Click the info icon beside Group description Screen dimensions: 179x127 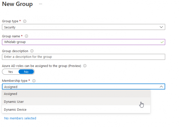click(x=32, y=51)
